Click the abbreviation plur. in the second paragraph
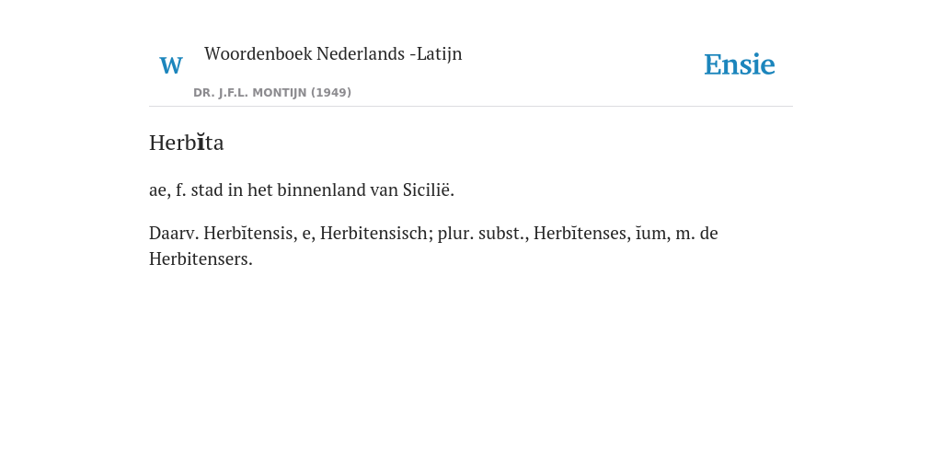 click(455, 233)
